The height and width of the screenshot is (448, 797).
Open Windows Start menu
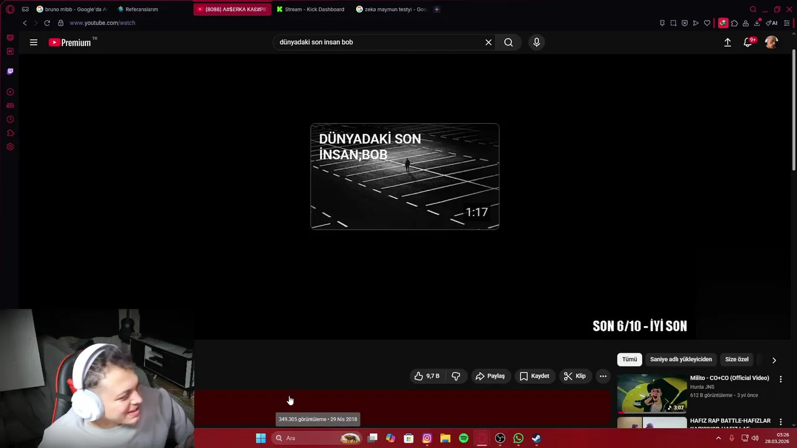[261, 439]
